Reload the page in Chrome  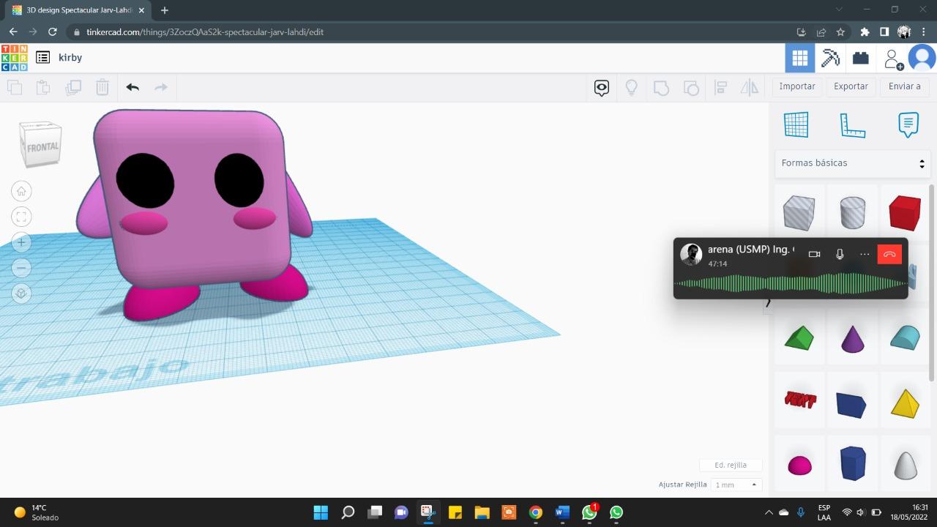tap(52, 31)
